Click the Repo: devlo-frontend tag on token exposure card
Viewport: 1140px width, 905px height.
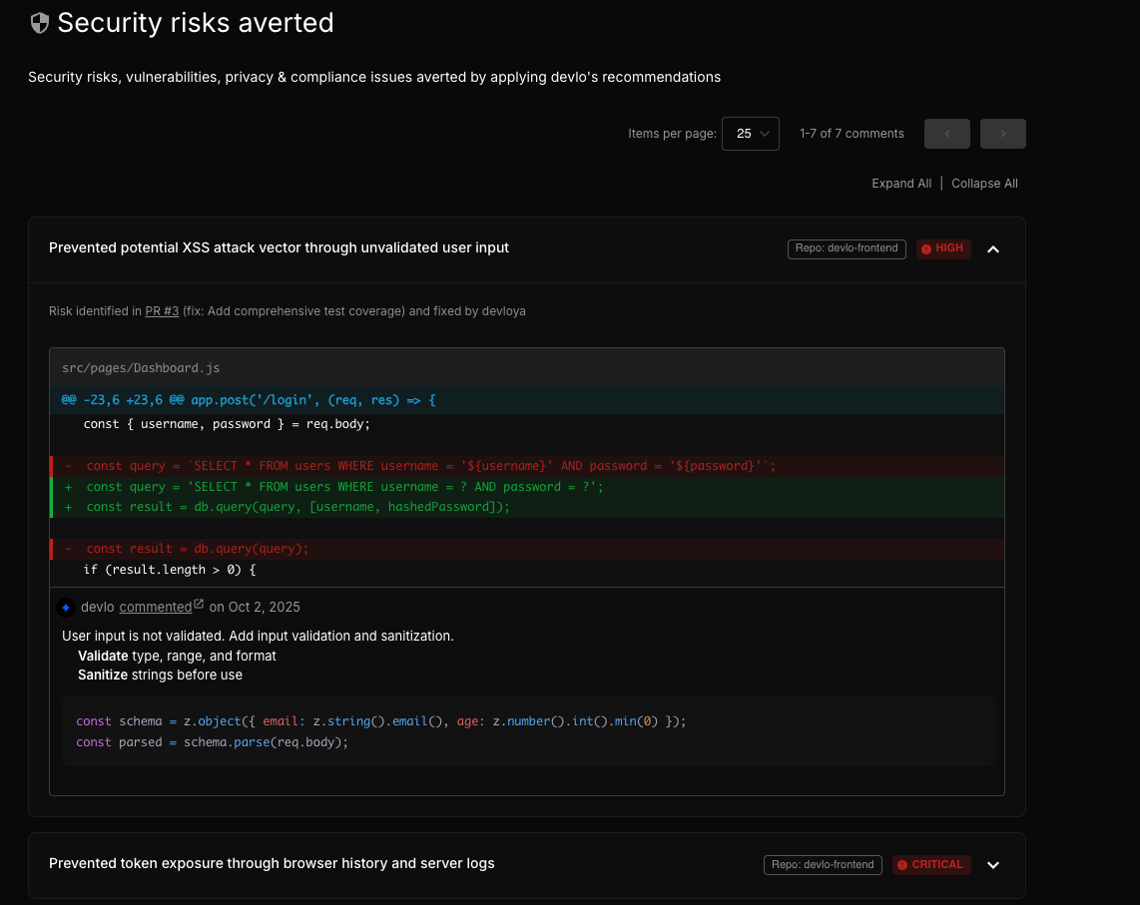tap(824, 865)
